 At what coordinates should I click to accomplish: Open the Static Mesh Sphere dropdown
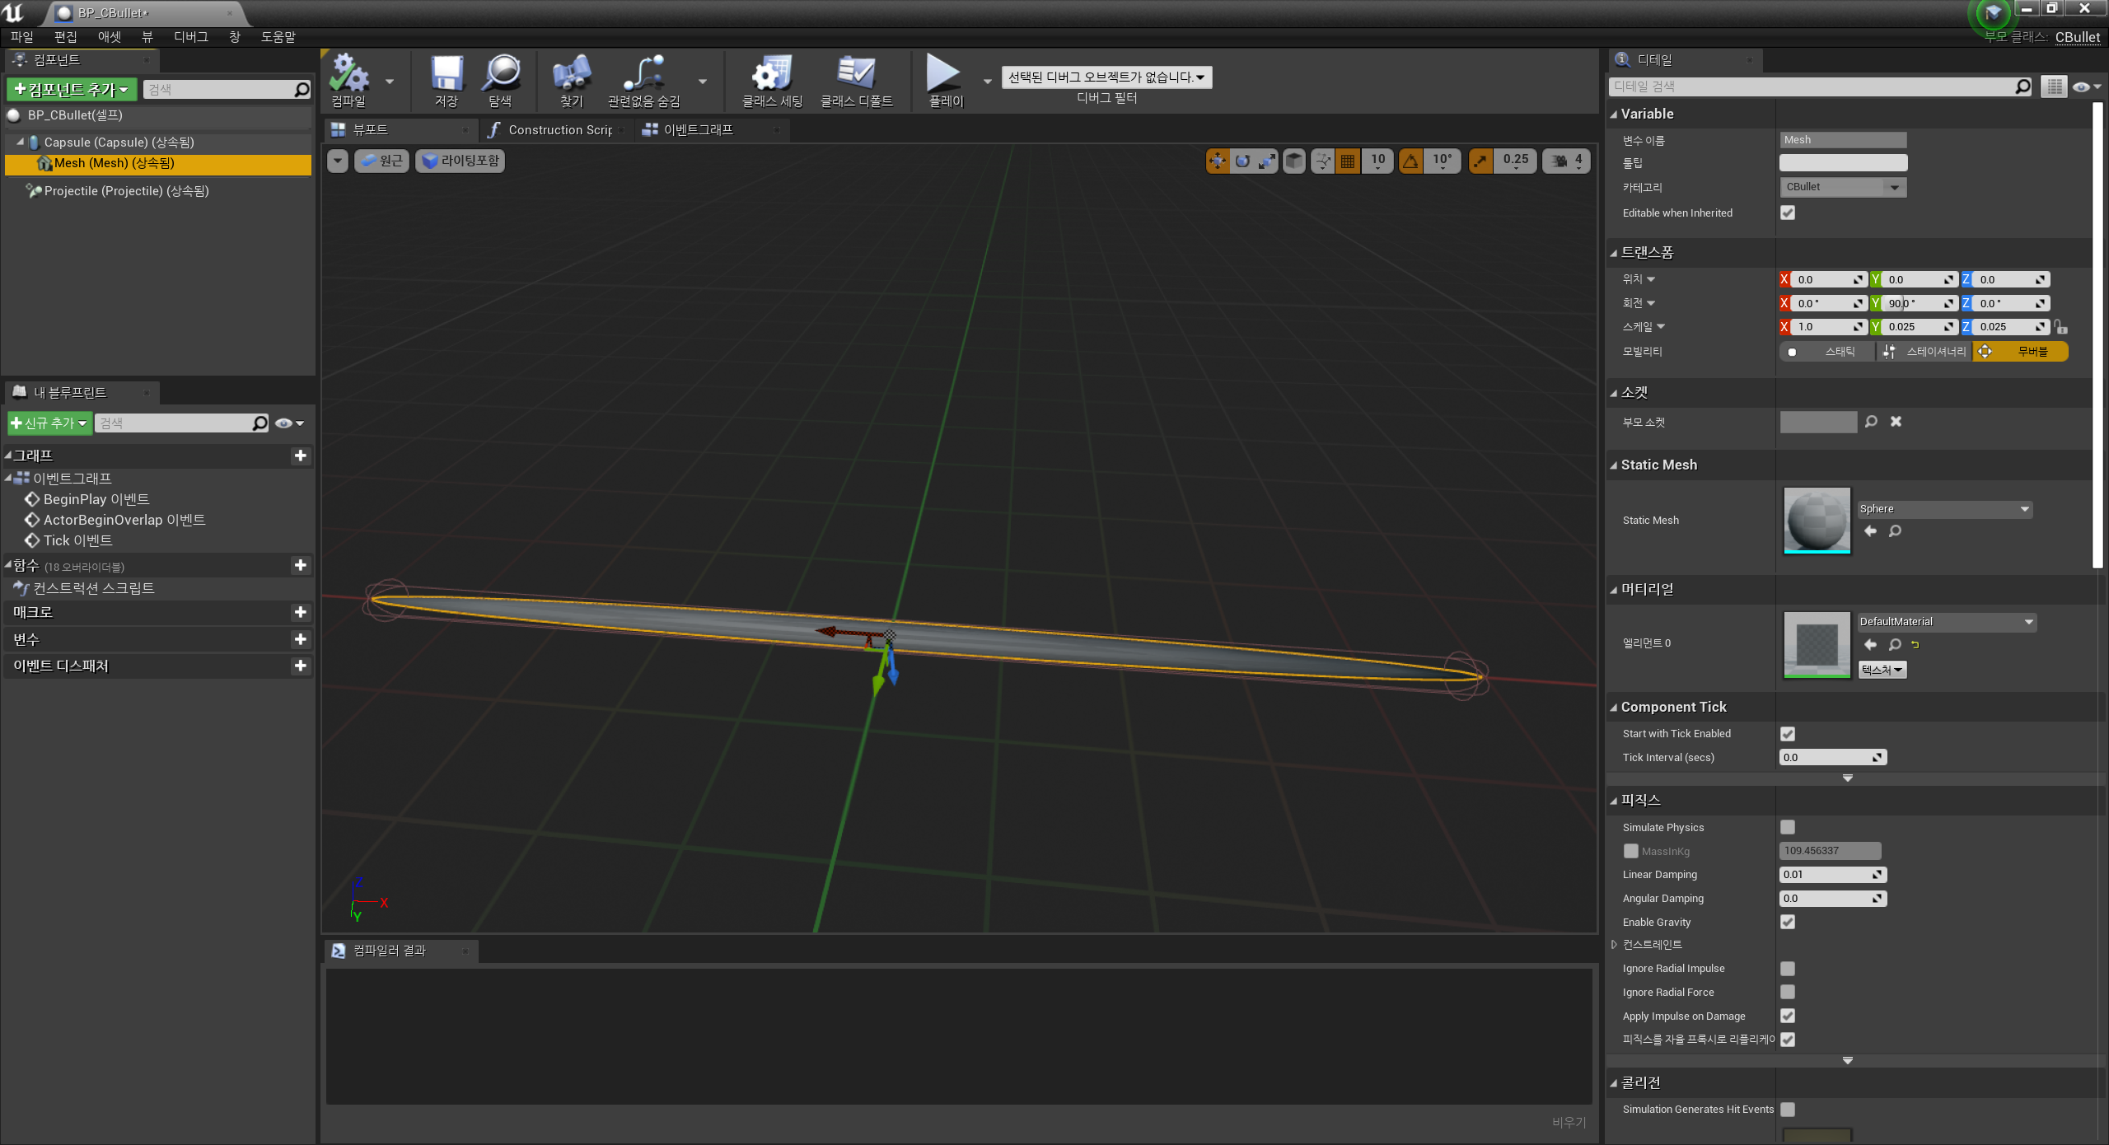click(x=1944, y=509)
